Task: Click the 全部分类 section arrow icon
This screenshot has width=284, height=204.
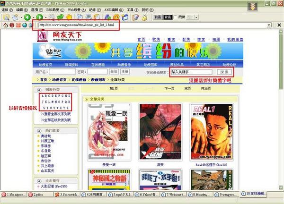Action: tap(87, 99)
